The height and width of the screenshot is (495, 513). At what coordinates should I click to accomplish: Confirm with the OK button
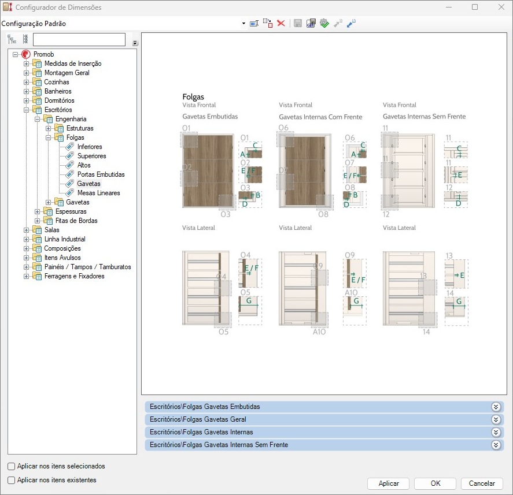[x=435, y=483]
